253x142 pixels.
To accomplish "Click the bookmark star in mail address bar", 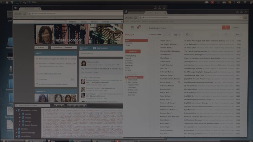I will click(241, 18).
